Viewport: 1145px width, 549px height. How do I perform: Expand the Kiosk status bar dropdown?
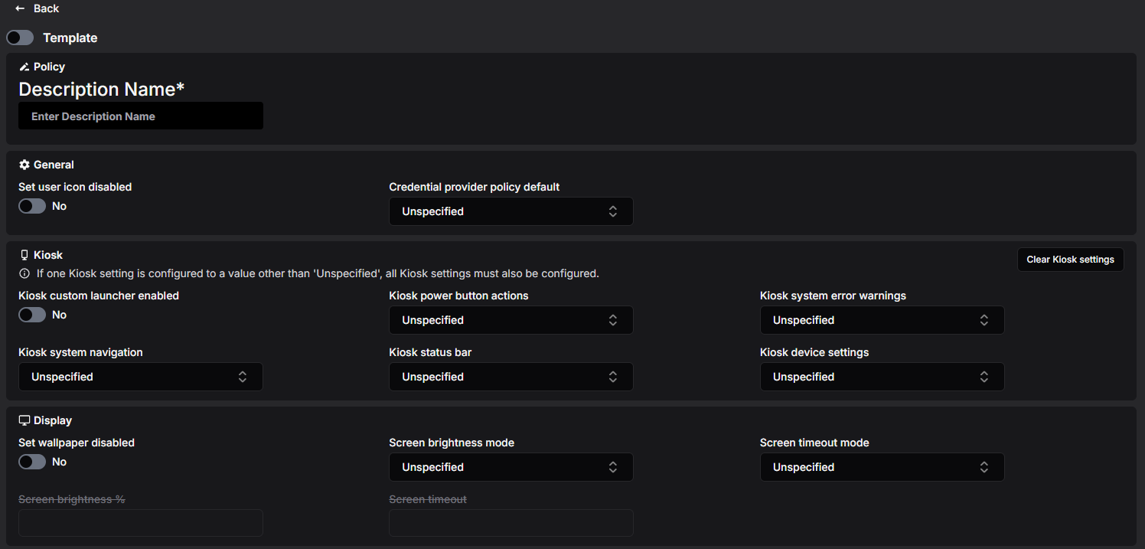point(511,377)
